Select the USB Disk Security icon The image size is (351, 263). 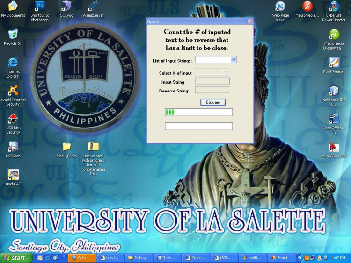tap(13, 124)
